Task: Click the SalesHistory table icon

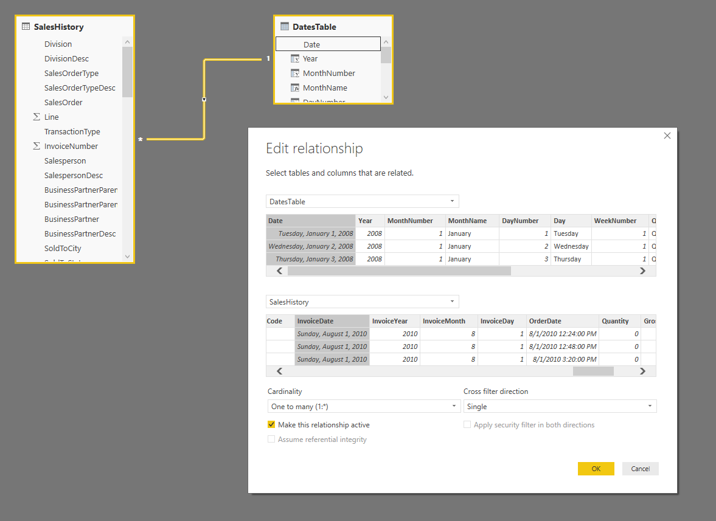Action: pyautogui.click(x=26, y=27)
